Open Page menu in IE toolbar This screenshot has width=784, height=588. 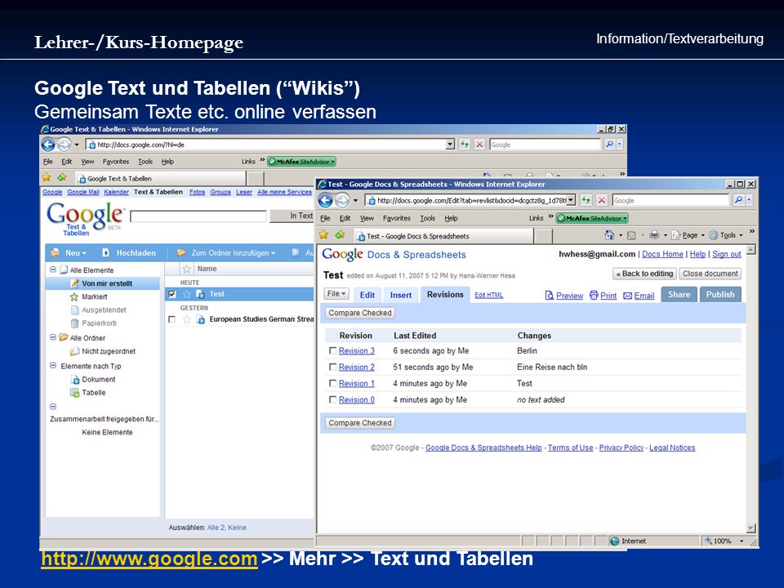(x=688, y=235)
